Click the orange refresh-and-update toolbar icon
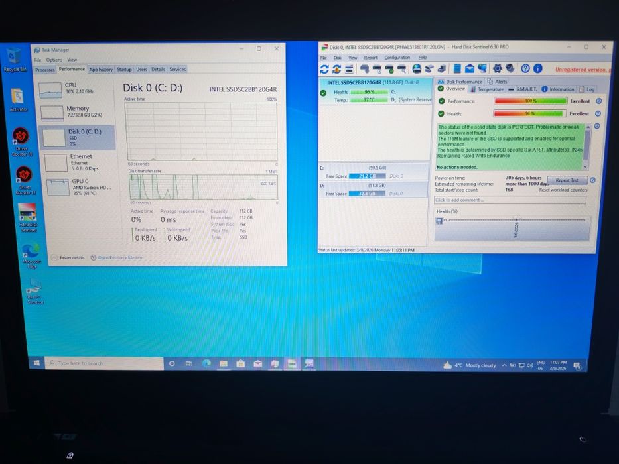The image size is (619, 464). pyautogui.click(x=336, y=69)
